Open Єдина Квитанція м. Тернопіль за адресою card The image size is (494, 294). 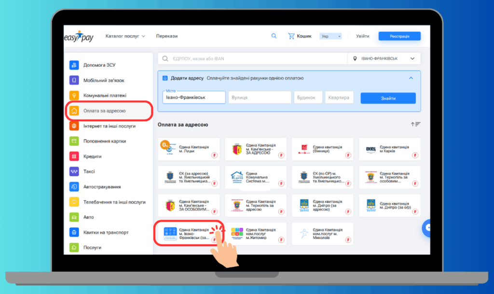(x=256, y=205)
